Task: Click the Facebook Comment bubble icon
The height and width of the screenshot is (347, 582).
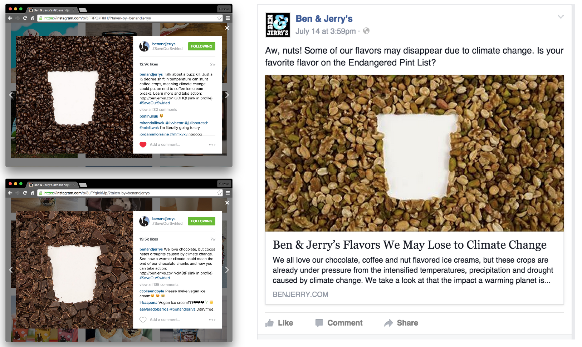Action: [319, 323]
